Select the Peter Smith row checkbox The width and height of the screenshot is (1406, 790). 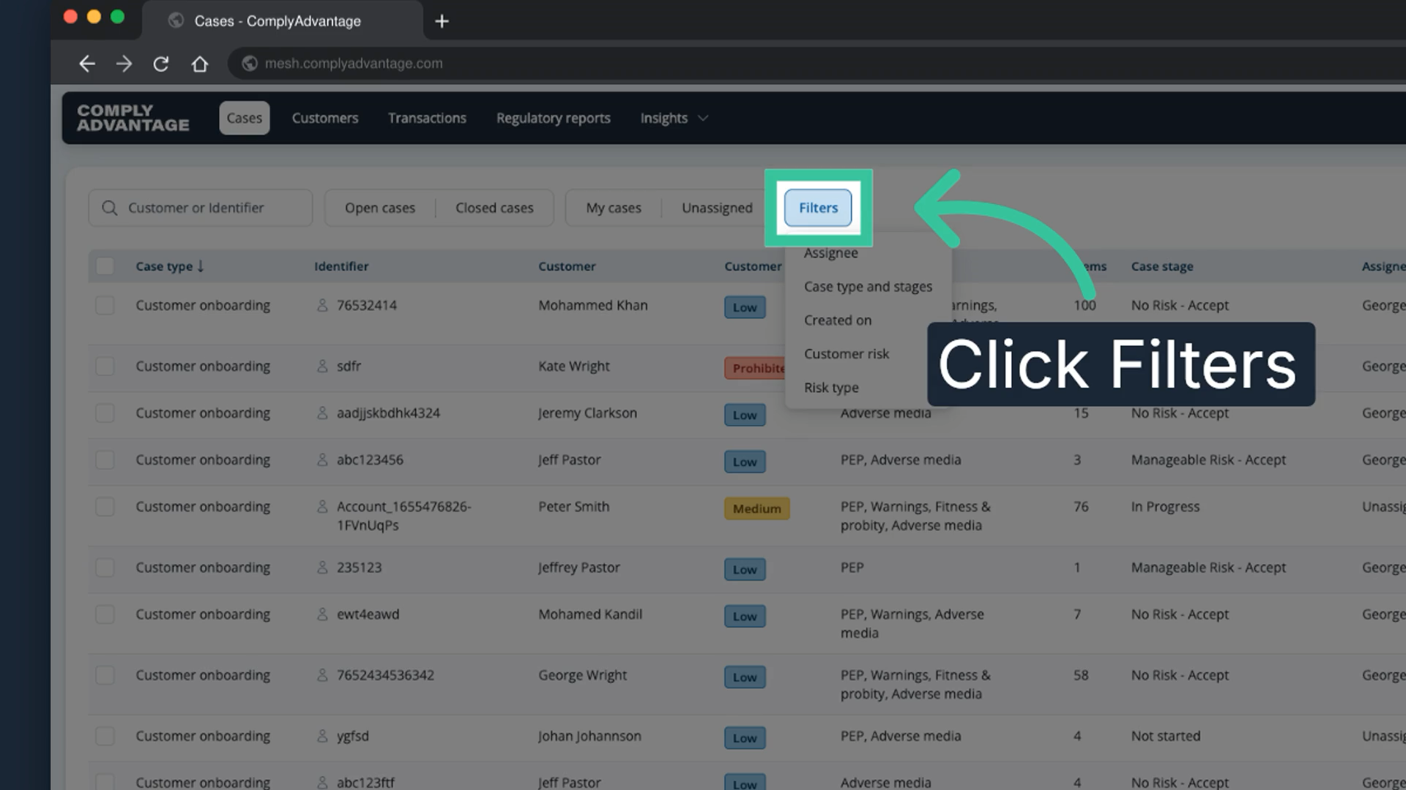click(x=105, y=506)
